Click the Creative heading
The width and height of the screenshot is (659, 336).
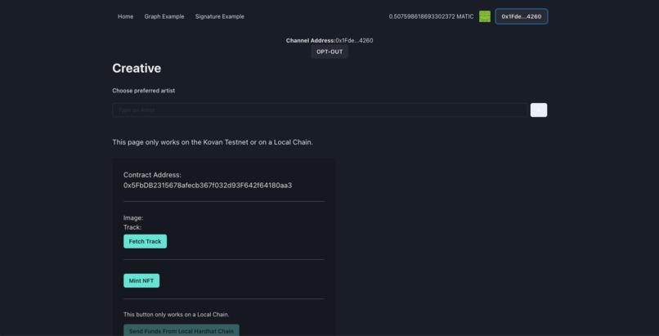click(137, 68)
